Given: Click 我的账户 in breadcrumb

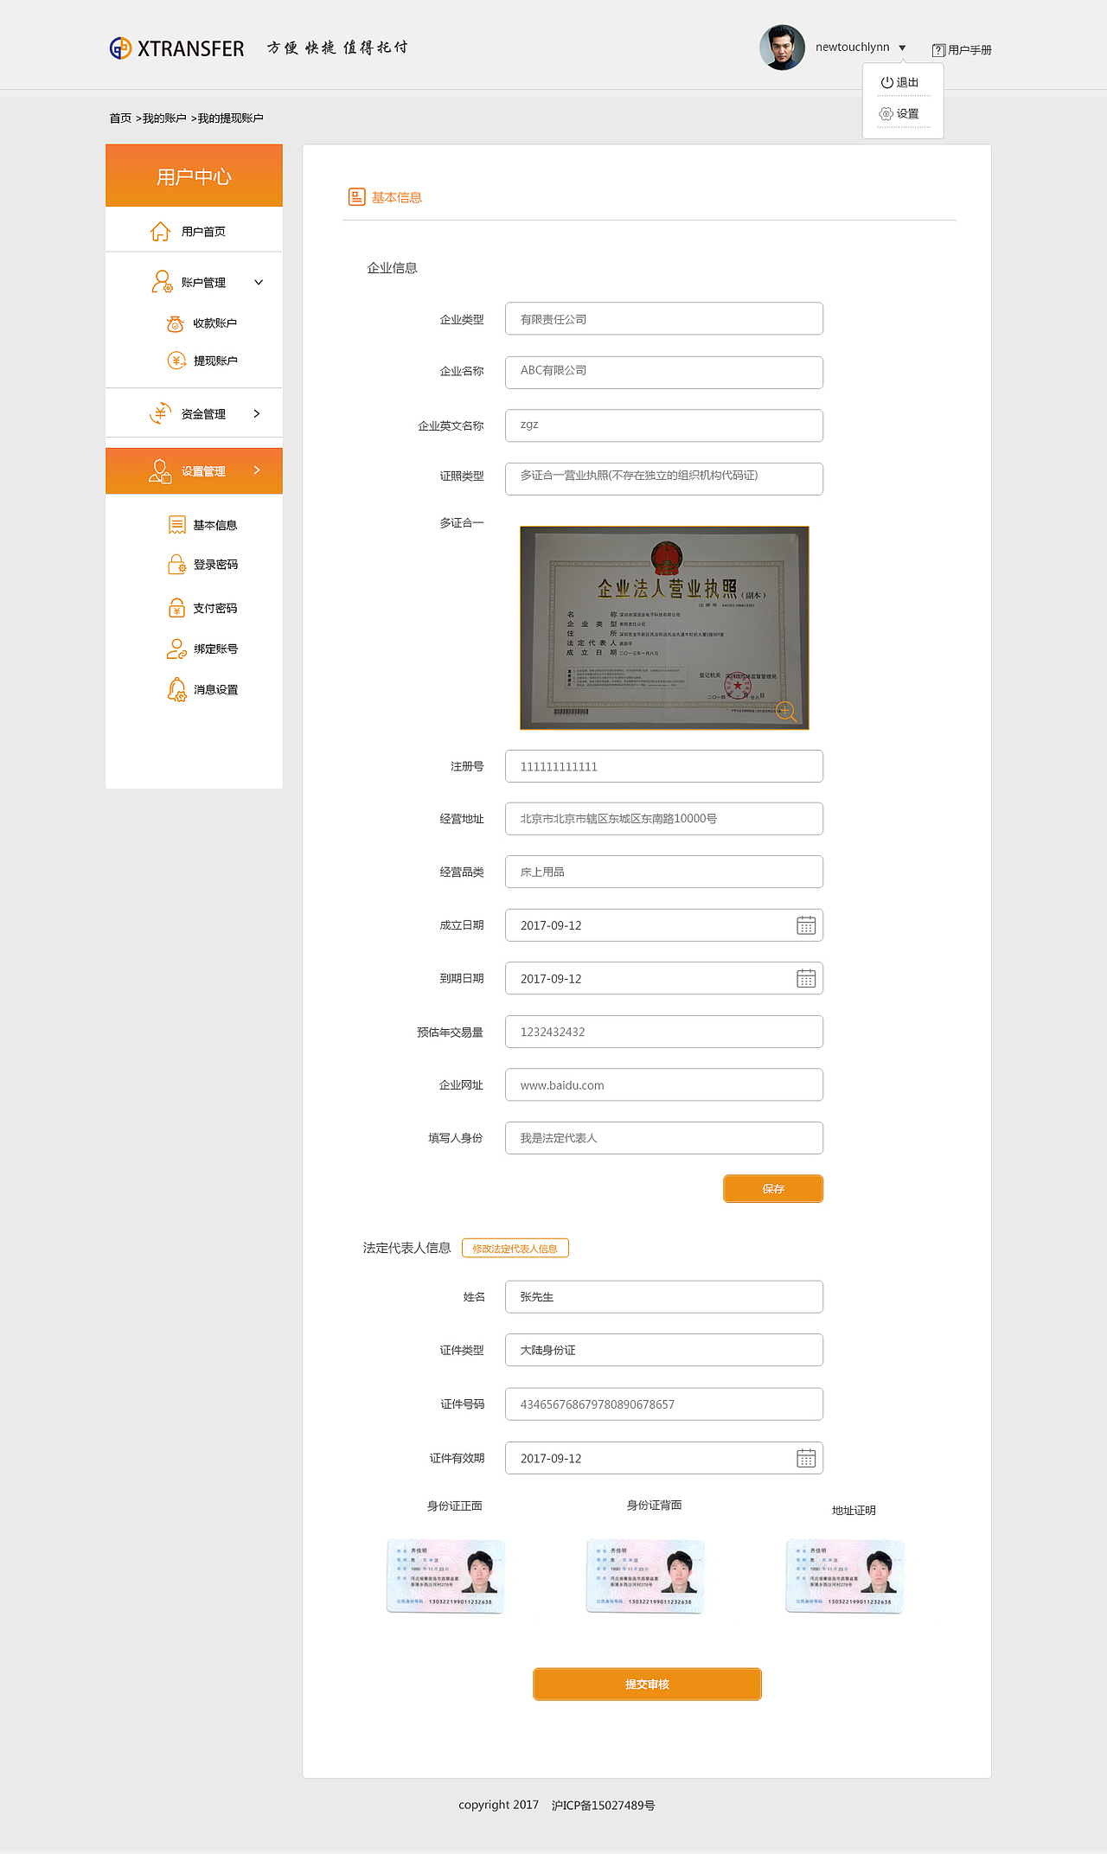Looking at the screenshot, I should coord(164,118).
